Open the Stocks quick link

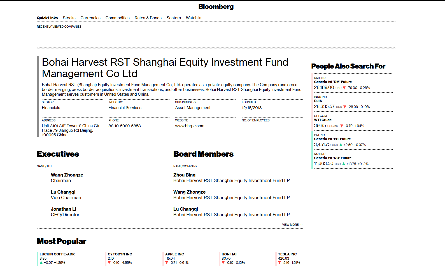(69, 18)
